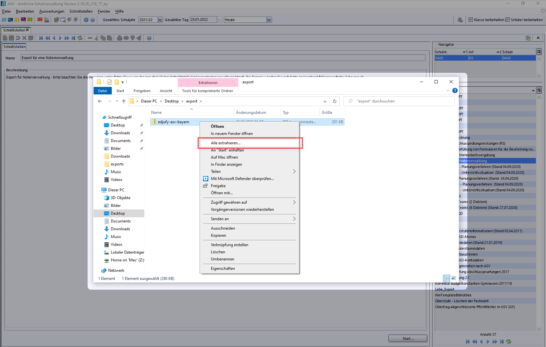Refresh the Explorer address bar
This screenshot has height=347, width=546.
[334, 101]
